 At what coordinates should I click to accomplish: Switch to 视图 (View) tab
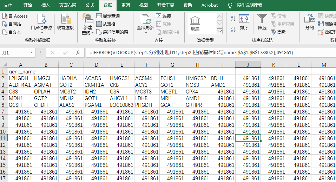pos(143,5)
